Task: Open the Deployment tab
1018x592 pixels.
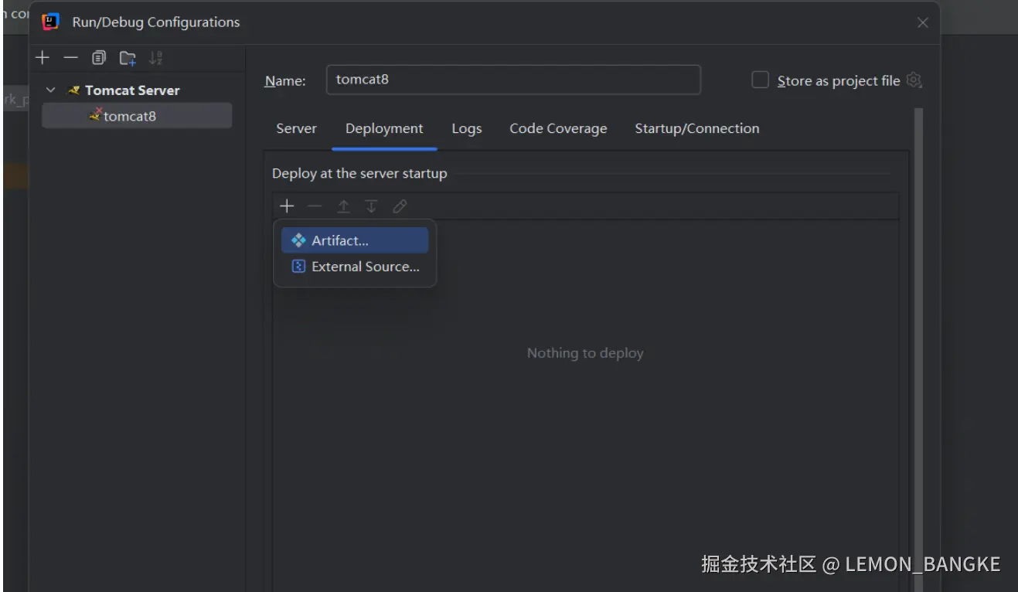Action: click(x=384, y=129)
